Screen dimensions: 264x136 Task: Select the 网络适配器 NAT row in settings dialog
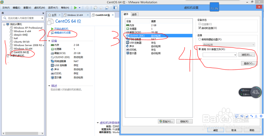click(x=159, y=39)
